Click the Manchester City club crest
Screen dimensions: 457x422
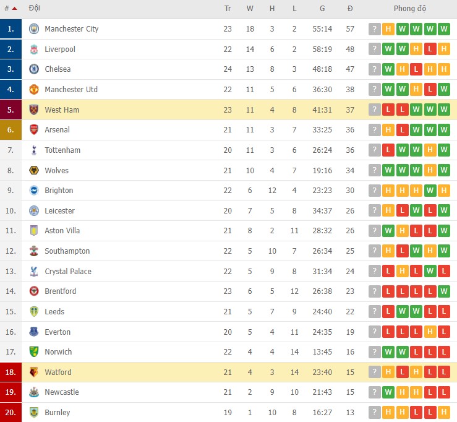coord(34,29)
